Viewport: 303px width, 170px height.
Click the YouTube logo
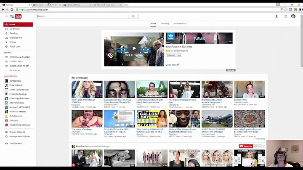(16, 16)
